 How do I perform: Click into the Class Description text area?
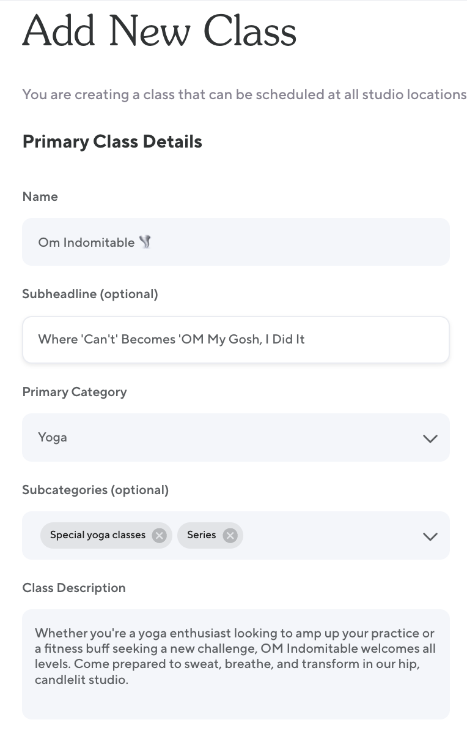[x=236, y=664]
